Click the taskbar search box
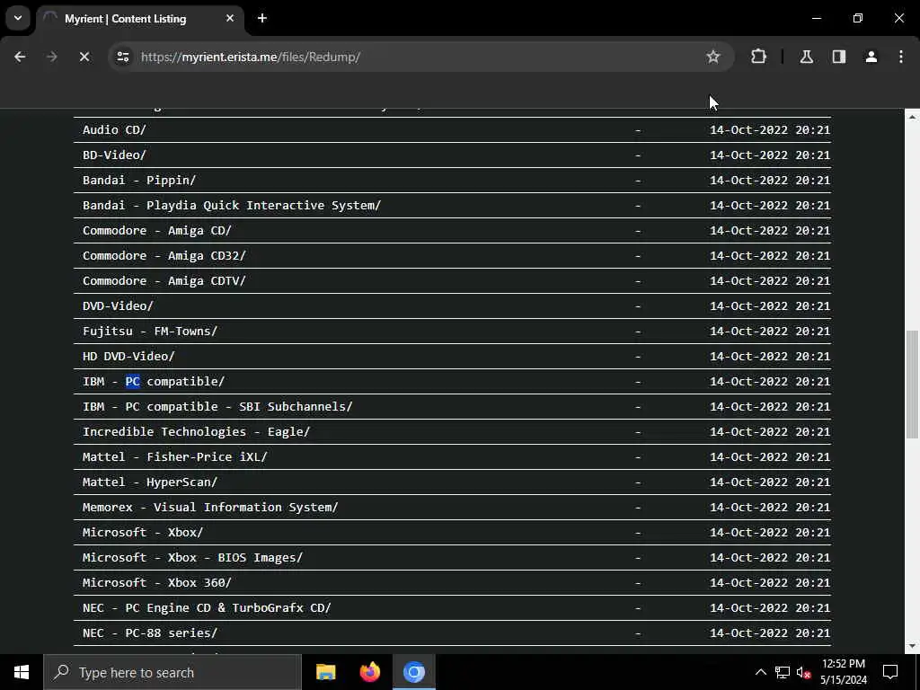The height and width of the screenshot is (690, 920). click(x=172, y=672)
